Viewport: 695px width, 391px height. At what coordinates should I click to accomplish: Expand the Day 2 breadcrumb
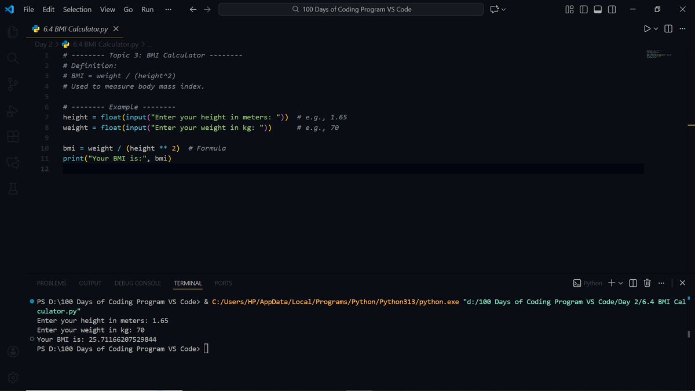point(43,44)
